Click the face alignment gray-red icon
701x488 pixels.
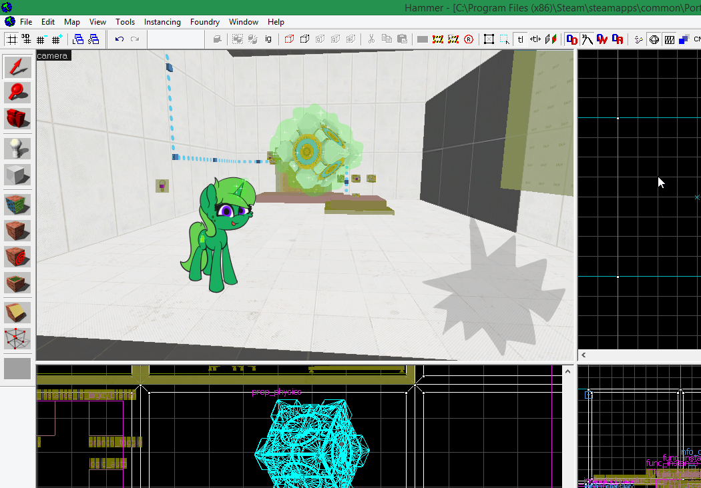point(551,39)
